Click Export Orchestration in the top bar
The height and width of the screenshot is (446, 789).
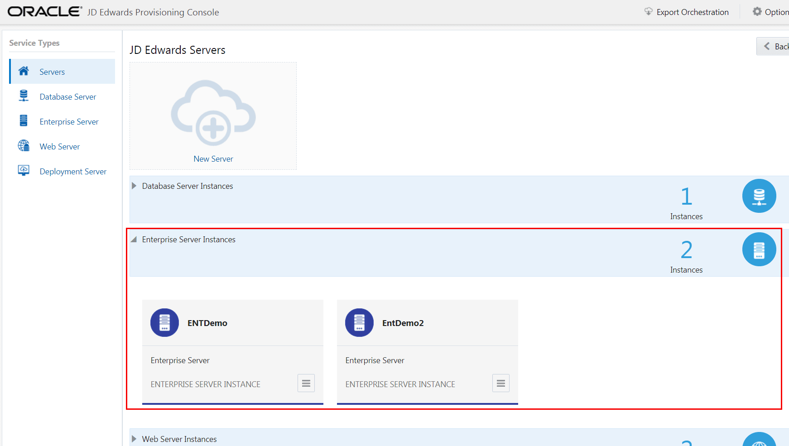pyautogui.click(x=692, y=12)
